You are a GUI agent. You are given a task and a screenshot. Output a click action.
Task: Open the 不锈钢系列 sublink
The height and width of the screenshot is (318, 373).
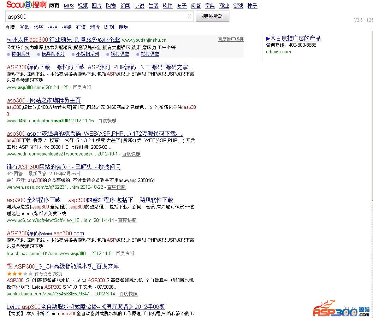[88, 54]
